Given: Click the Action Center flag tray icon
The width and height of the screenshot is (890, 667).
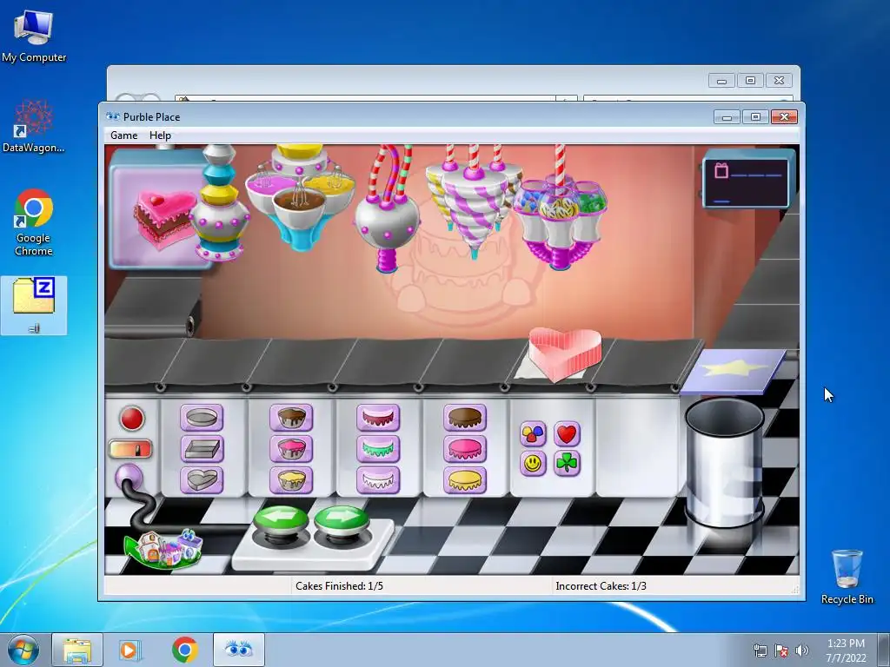Looking at the screenshot, I should click(x=781, y=650).
